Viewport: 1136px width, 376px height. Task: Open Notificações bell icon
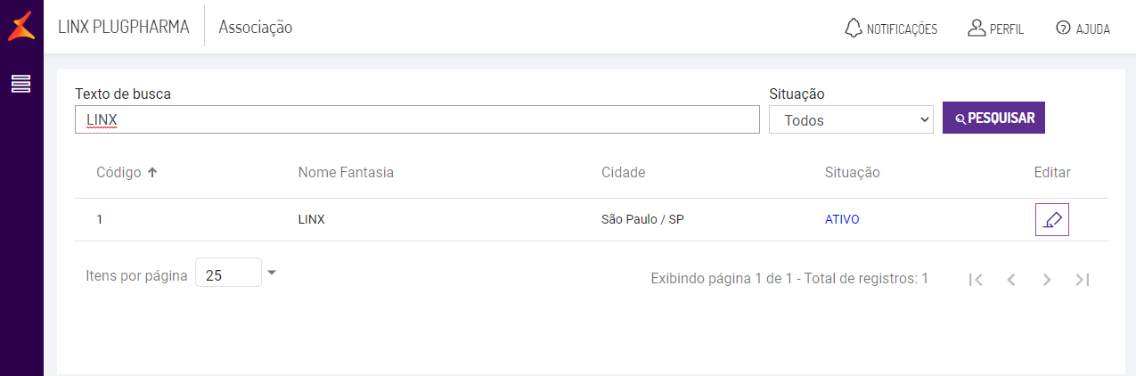[x=854, y=28]
